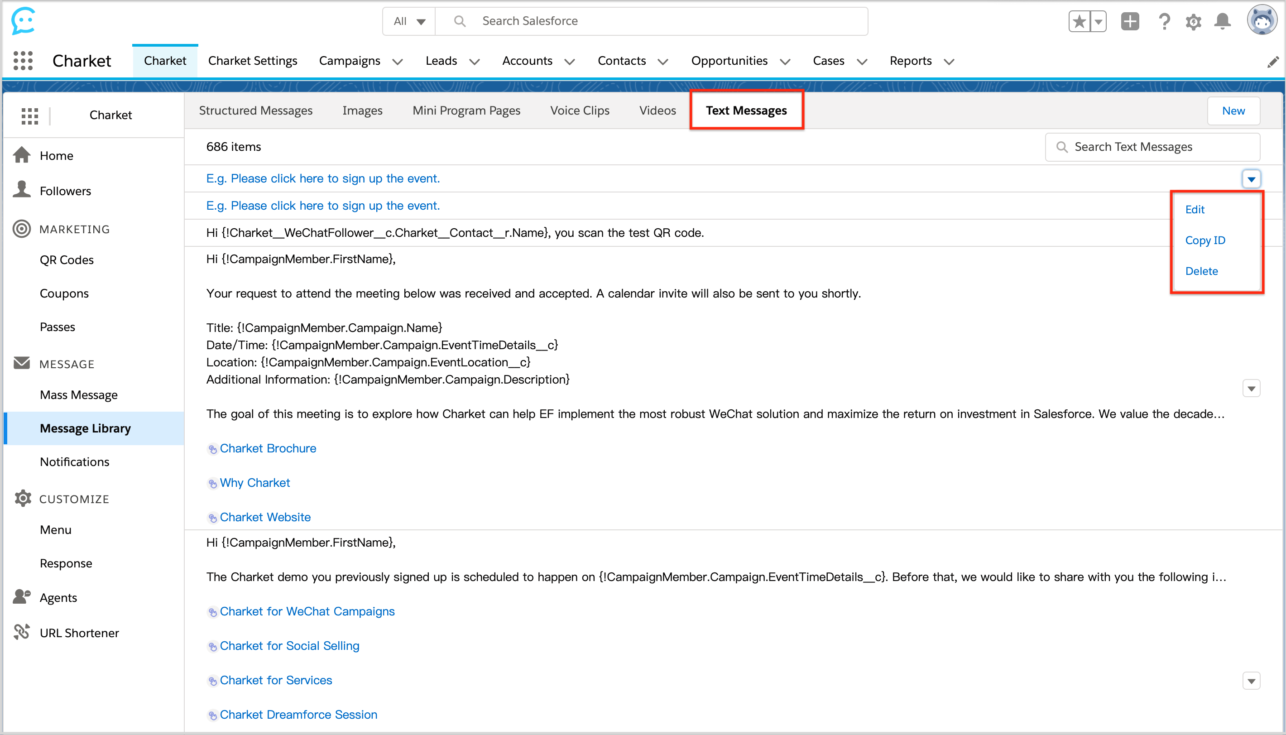Open Charket Dreamforce Session link
This screenshot has height=735, width=1286.
(298, 714)
